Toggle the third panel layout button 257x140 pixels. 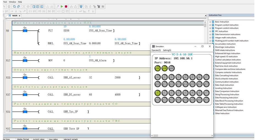42,7
